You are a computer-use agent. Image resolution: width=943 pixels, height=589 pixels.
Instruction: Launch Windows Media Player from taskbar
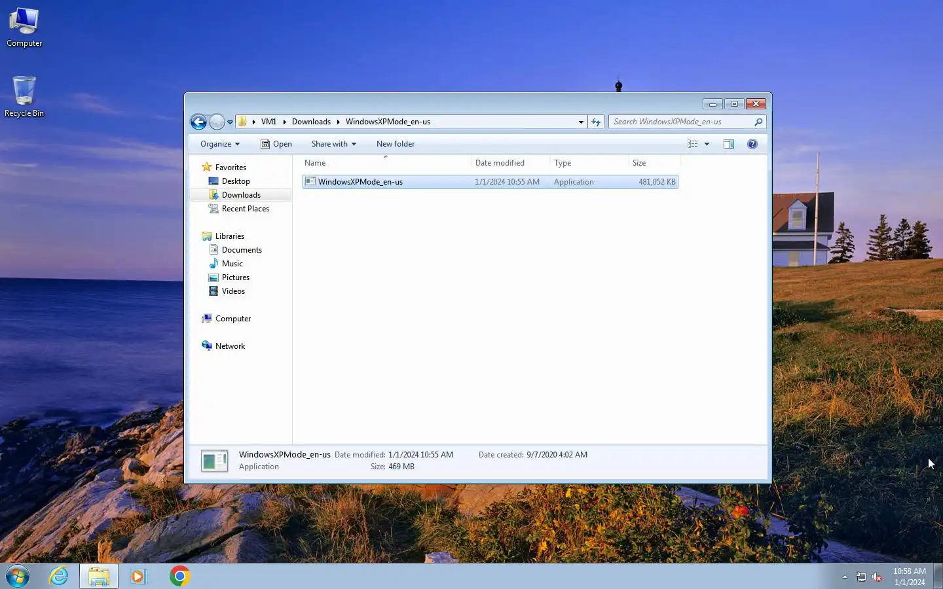[x=138, y=577]
